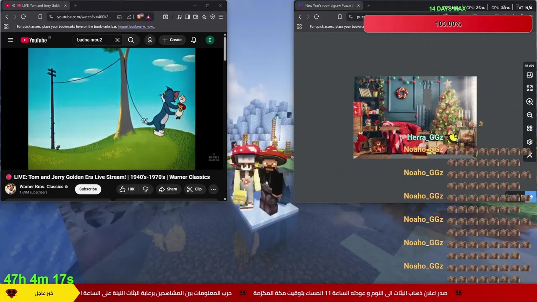Click the YouTube page vertical scrollbar
Viewport: 537px width, 302px height.
click(224, 49)
